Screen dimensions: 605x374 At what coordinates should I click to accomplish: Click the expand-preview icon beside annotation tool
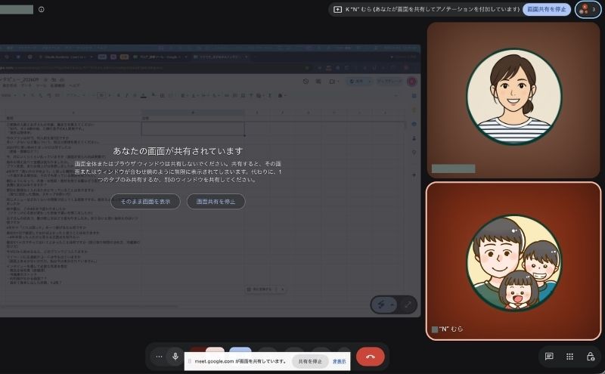(408, 304)
